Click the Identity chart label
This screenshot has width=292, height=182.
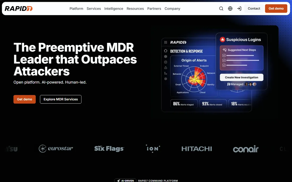[211, 85]
